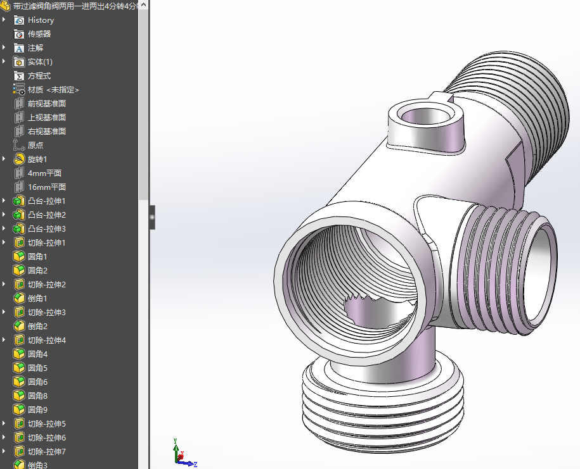The width and height of the screenshot is (580, 469).
Task: Click the 方程式 equations icon
Action: (19, 76)
